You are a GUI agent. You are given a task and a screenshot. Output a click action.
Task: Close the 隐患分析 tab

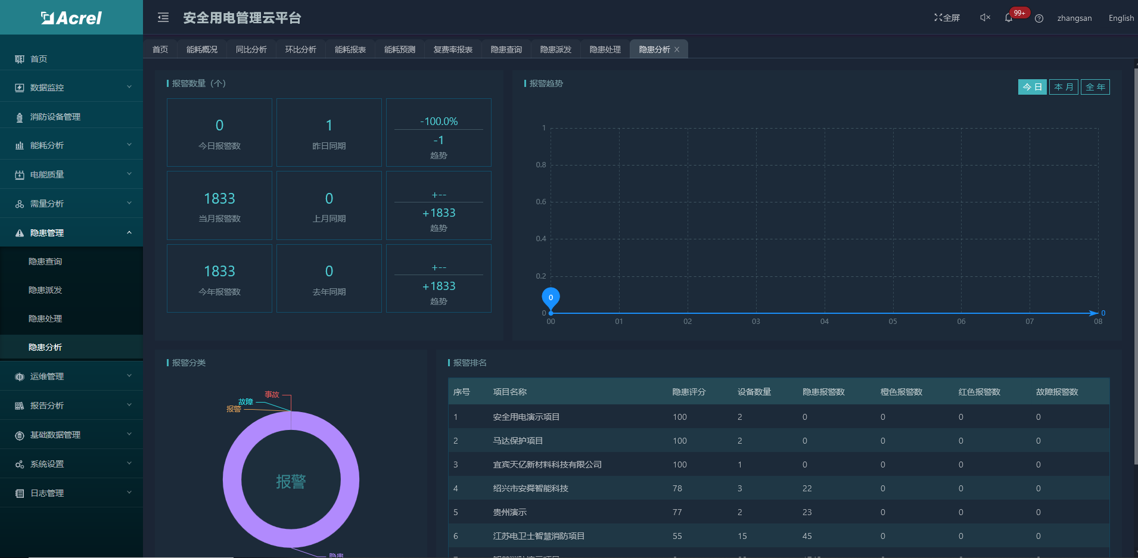[677, 49]
